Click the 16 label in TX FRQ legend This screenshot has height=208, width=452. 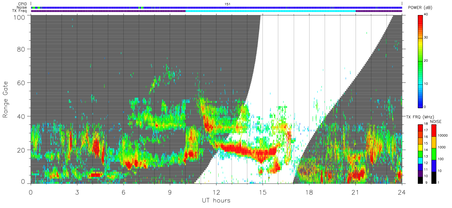426,137
